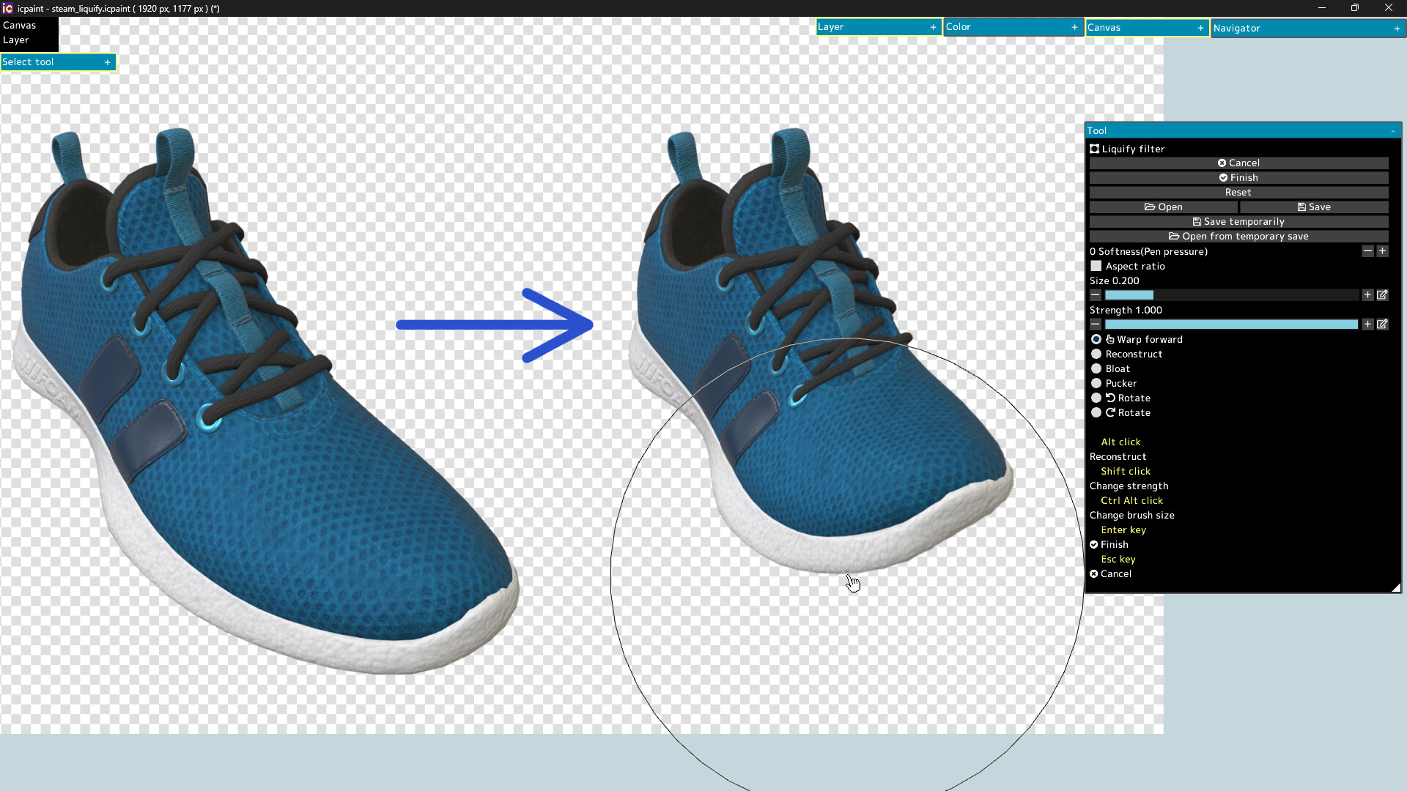
Task: Click the Size edit value icon
Action: point(1382,295)
